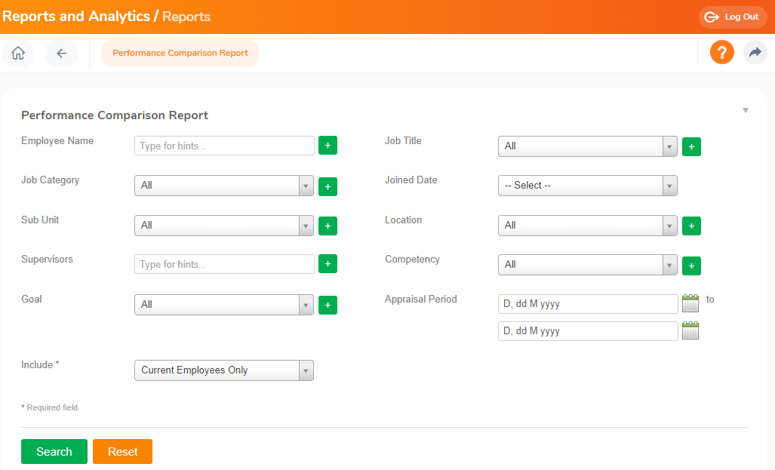This screenshot has width=775, height=470.
Task: Click the Performance Comparison Report form heading
Action: (x=115, y=115)
